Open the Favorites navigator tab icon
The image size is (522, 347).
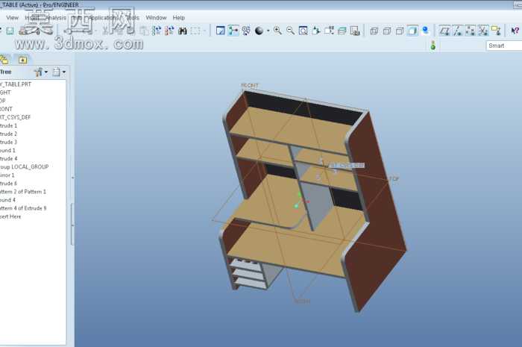pyautogui.click(x=22, y=60)
